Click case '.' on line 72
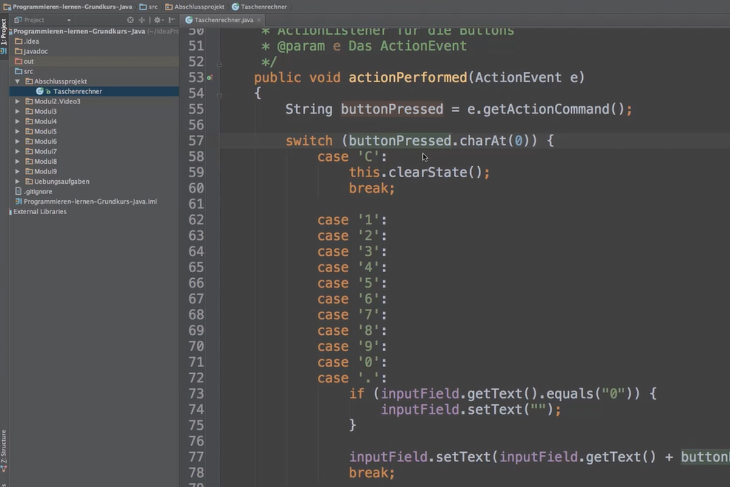 point(352,378)
